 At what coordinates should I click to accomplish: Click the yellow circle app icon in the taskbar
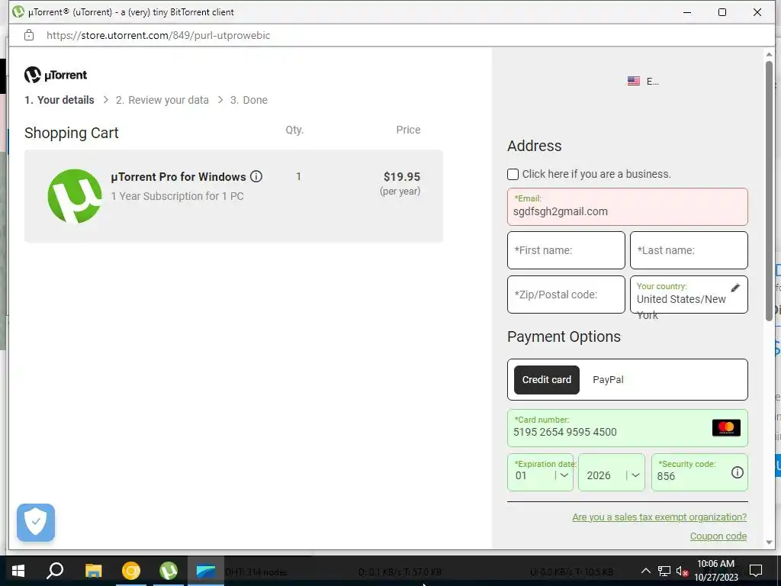click(x=131, y=571)
